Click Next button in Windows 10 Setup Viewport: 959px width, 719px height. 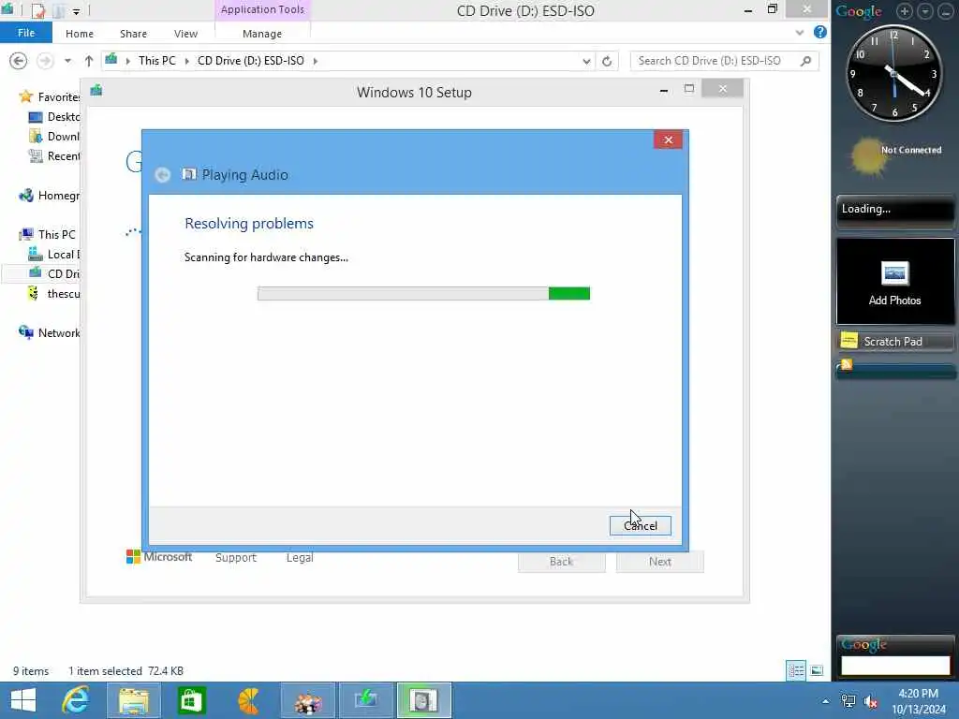[x=660, y=562]
